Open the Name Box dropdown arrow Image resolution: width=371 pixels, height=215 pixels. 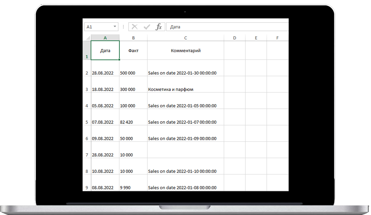(115, 27)
